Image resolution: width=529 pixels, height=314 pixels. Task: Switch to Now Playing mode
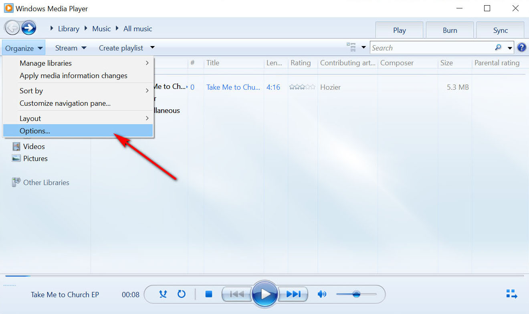pyautogui.click(x=512, y=294)
